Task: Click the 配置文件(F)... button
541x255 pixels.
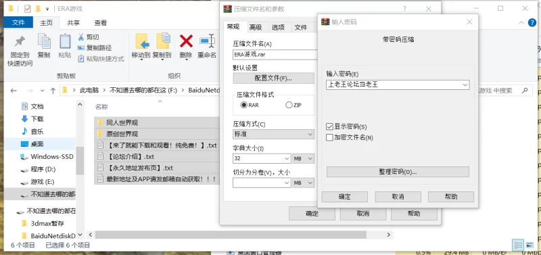Action: 274,78
